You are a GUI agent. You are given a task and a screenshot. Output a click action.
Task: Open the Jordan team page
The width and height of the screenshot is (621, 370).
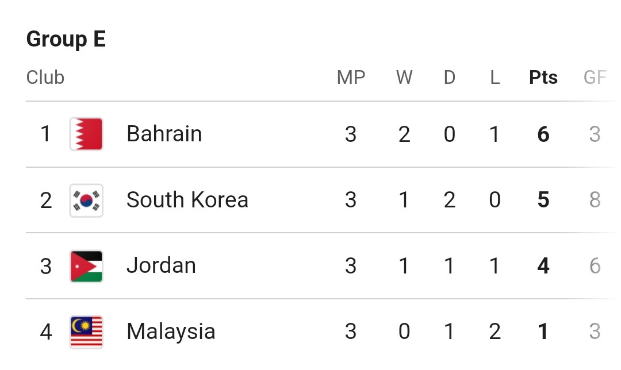pyautogui.click(x=161, y=265)
